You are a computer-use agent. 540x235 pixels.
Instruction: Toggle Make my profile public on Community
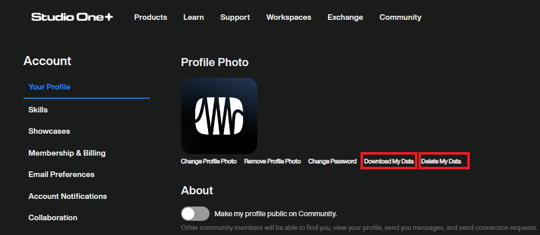pos(195,214)
